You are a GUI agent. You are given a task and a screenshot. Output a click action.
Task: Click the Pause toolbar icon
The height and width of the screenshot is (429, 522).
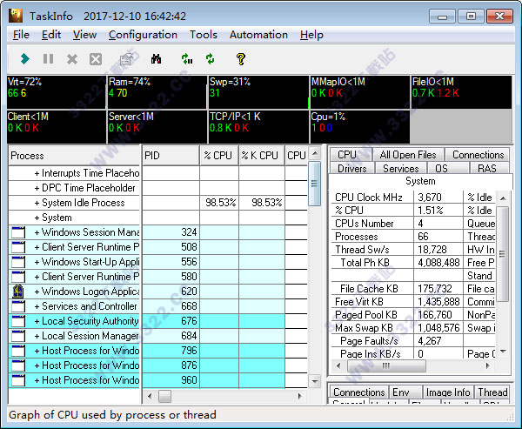pos(48,59)
